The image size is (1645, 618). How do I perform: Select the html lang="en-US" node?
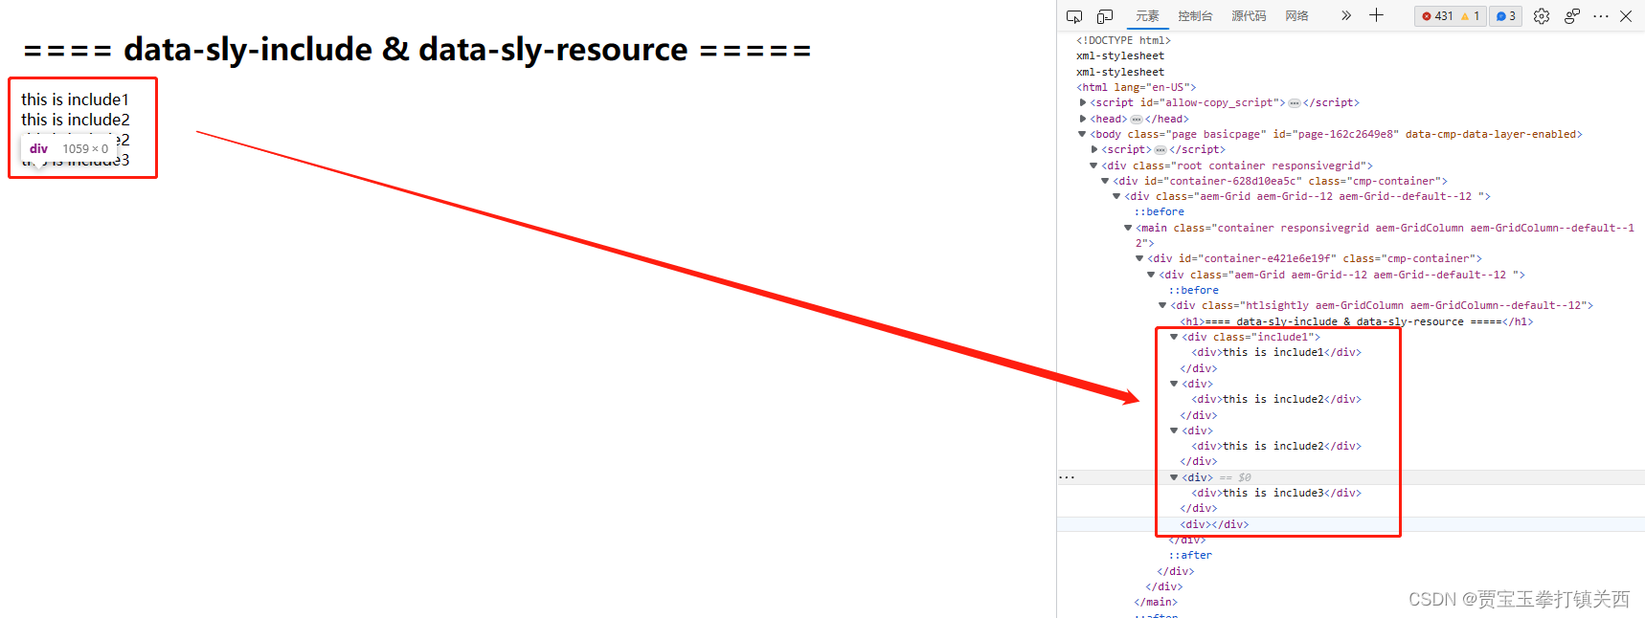click(x=1136, y=87)
